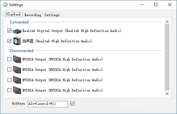Screen dimensions: 177x114
Task: Uncheck the 扬声器 speaker device checkbox
Action: (x=9, y=41)
